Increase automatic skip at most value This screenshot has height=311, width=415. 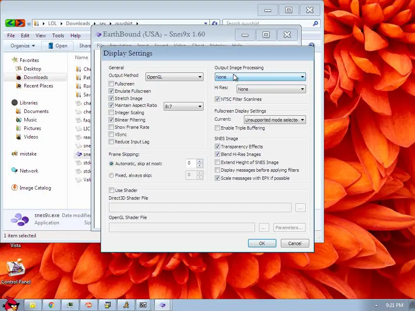coord(199,161)
